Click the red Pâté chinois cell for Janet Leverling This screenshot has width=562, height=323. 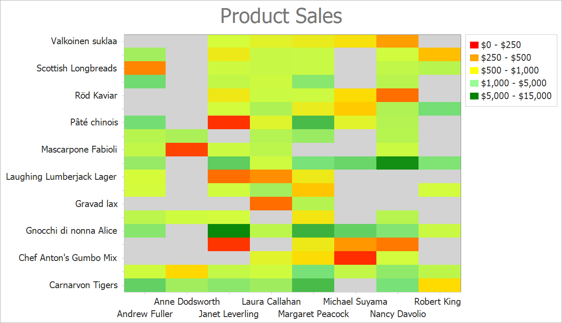click(x=229, y=122)
